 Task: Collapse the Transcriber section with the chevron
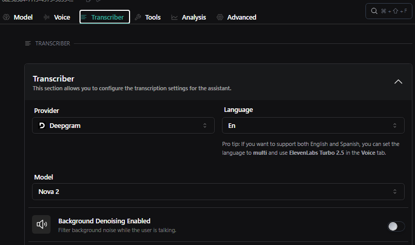tap(397, 81)
